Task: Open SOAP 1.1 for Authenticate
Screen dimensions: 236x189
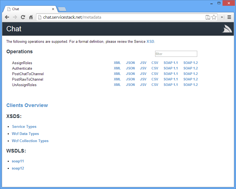Action: (171, 68)
